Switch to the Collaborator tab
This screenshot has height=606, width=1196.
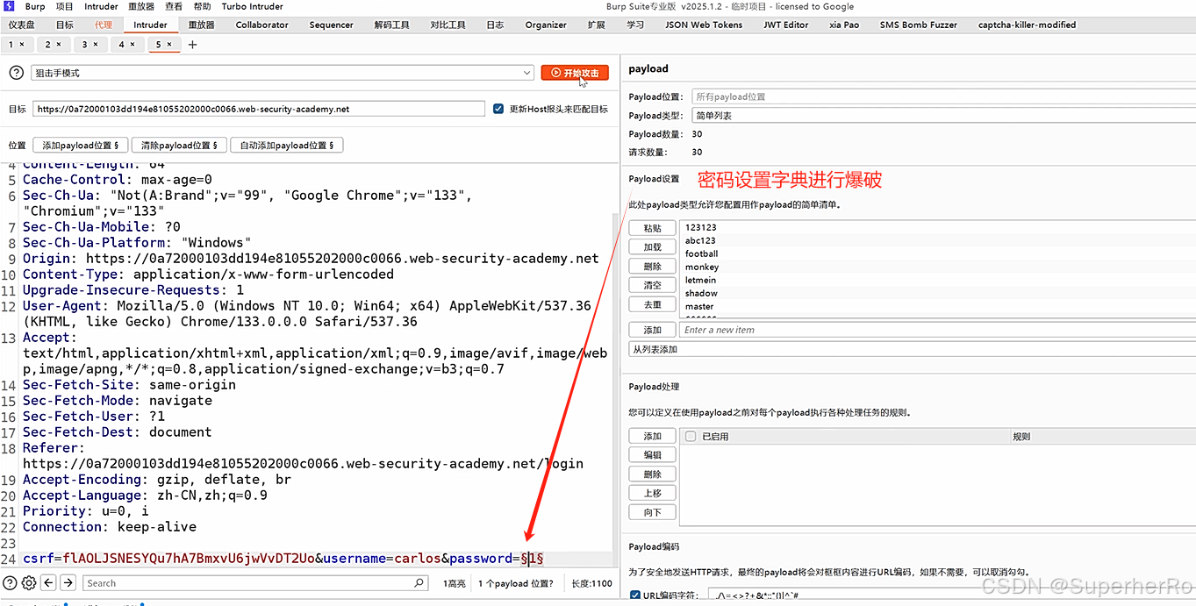(x=261, y=25)
